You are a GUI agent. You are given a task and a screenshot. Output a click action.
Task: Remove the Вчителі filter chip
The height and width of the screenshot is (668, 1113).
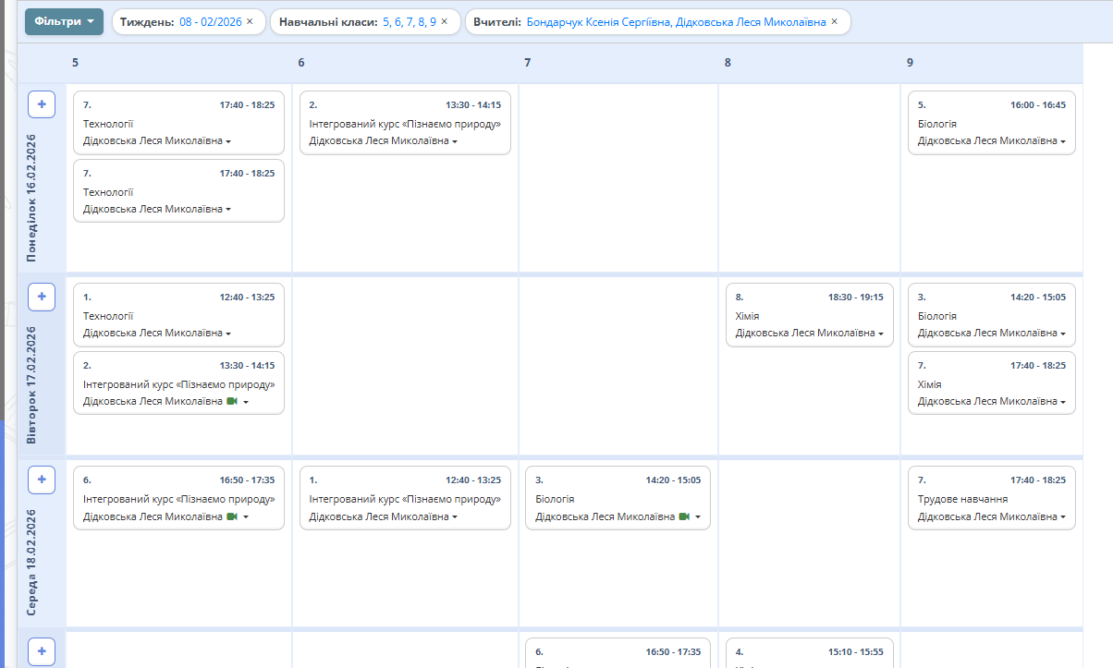click(x=835, y=21)
